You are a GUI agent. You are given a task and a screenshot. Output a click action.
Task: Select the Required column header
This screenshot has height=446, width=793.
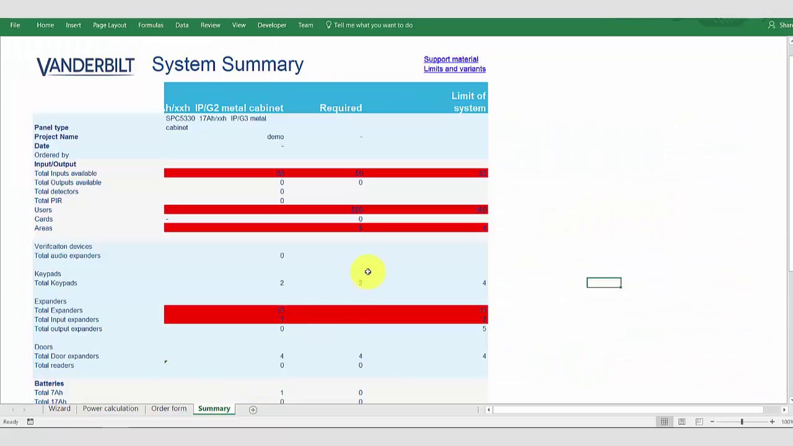[341, 108]
